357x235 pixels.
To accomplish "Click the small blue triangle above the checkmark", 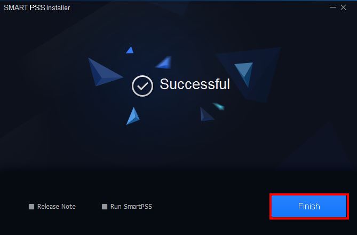I will coord(130,50).
